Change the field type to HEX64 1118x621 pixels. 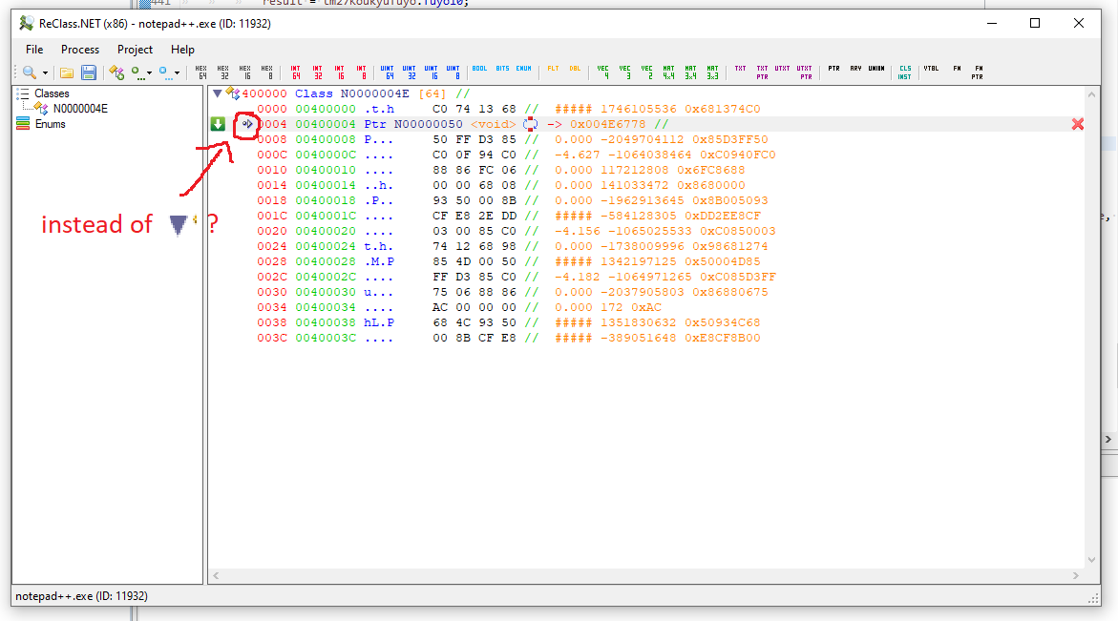click(x=201, y=72)
